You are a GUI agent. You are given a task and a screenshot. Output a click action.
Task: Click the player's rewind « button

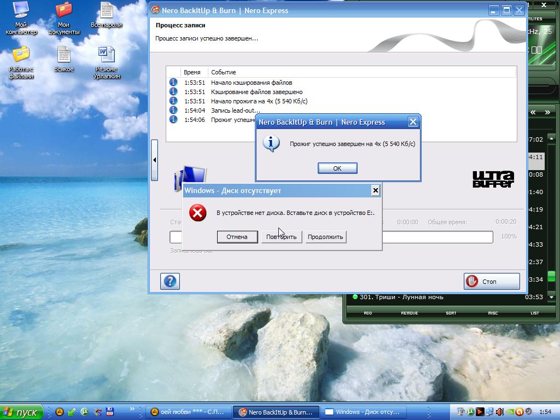pyautogui.click(x=533, y=113)
